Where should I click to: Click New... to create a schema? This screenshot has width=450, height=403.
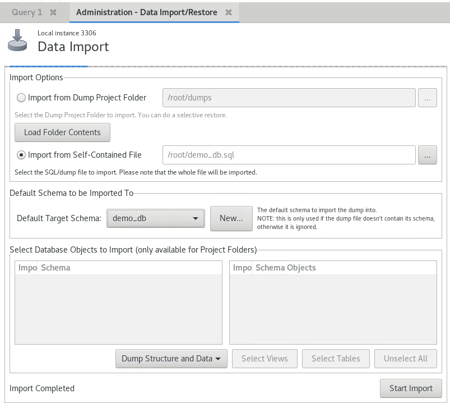231,218
